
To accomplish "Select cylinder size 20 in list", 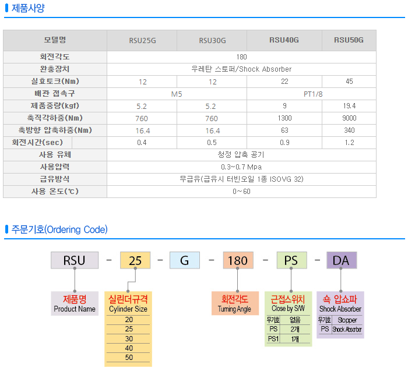I will point(129,320).
